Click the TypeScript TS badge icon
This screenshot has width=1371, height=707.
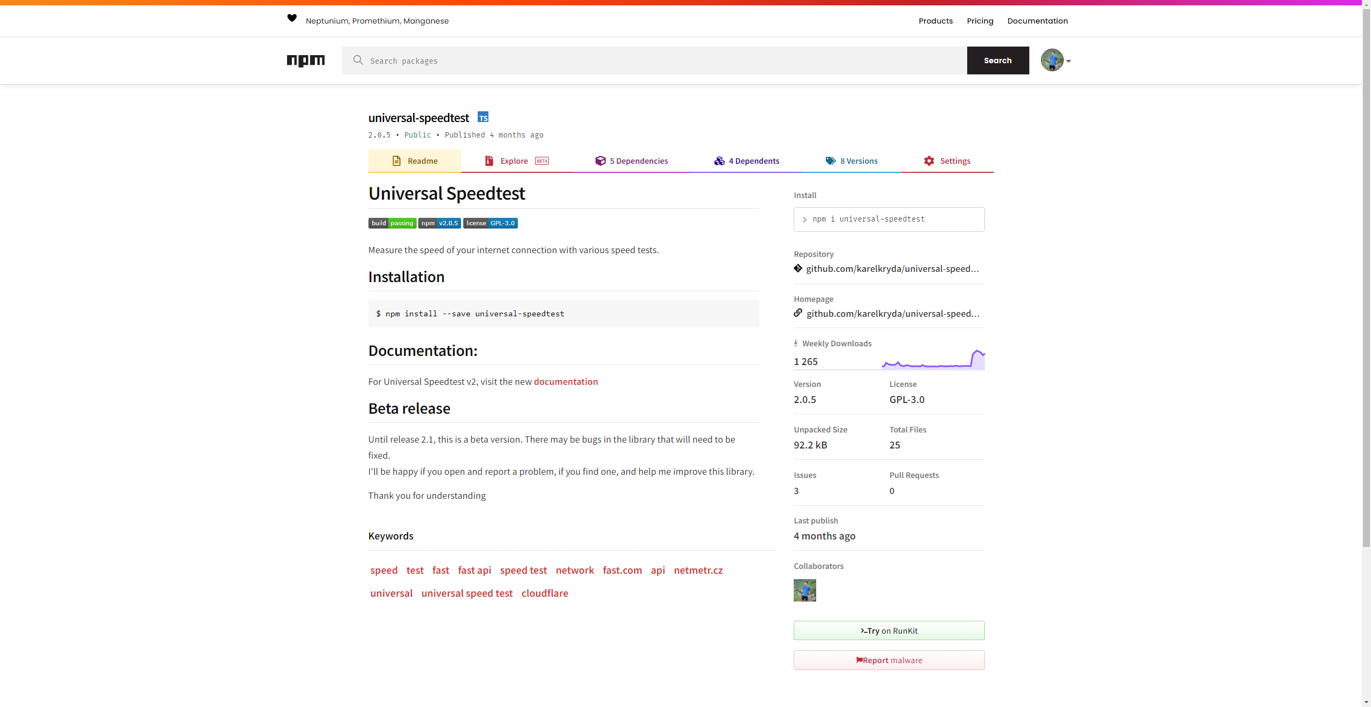[x=483, y=118]
